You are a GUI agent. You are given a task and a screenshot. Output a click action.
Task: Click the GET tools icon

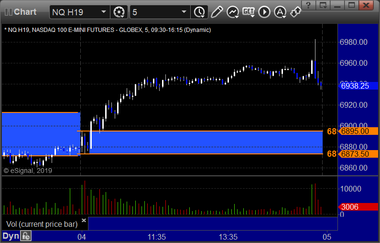tap(249, 12)
